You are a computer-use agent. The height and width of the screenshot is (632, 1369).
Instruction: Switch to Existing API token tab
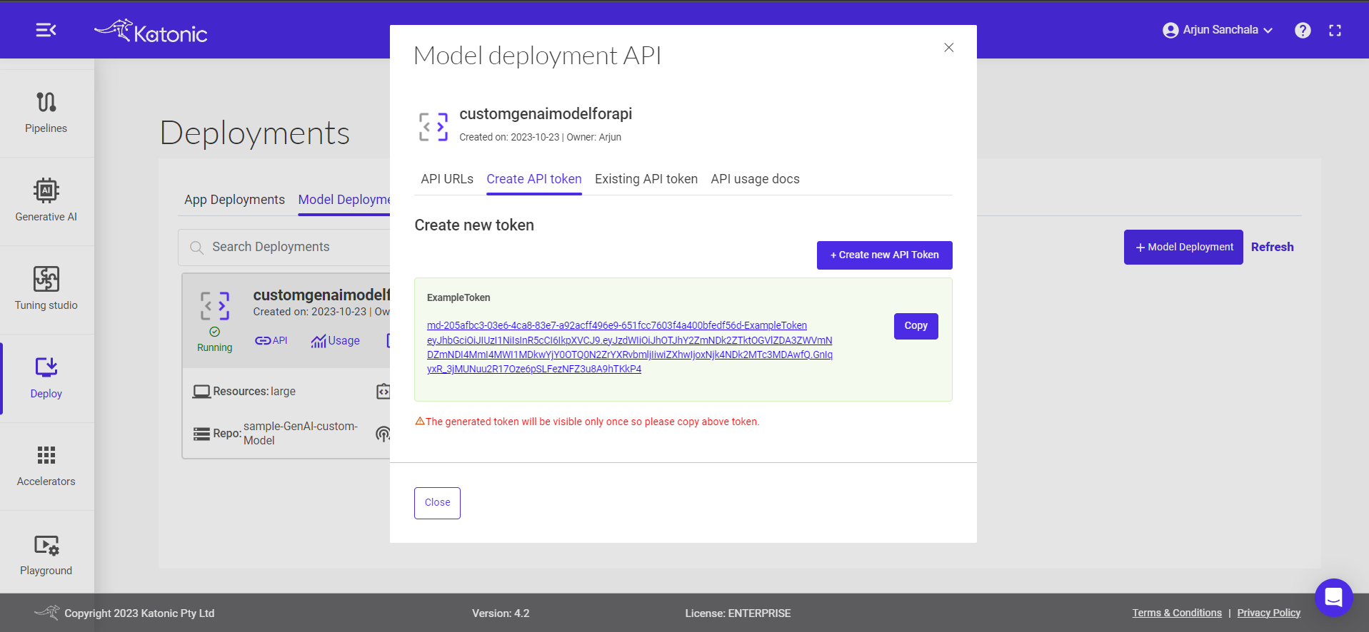(x=646, y=179)
